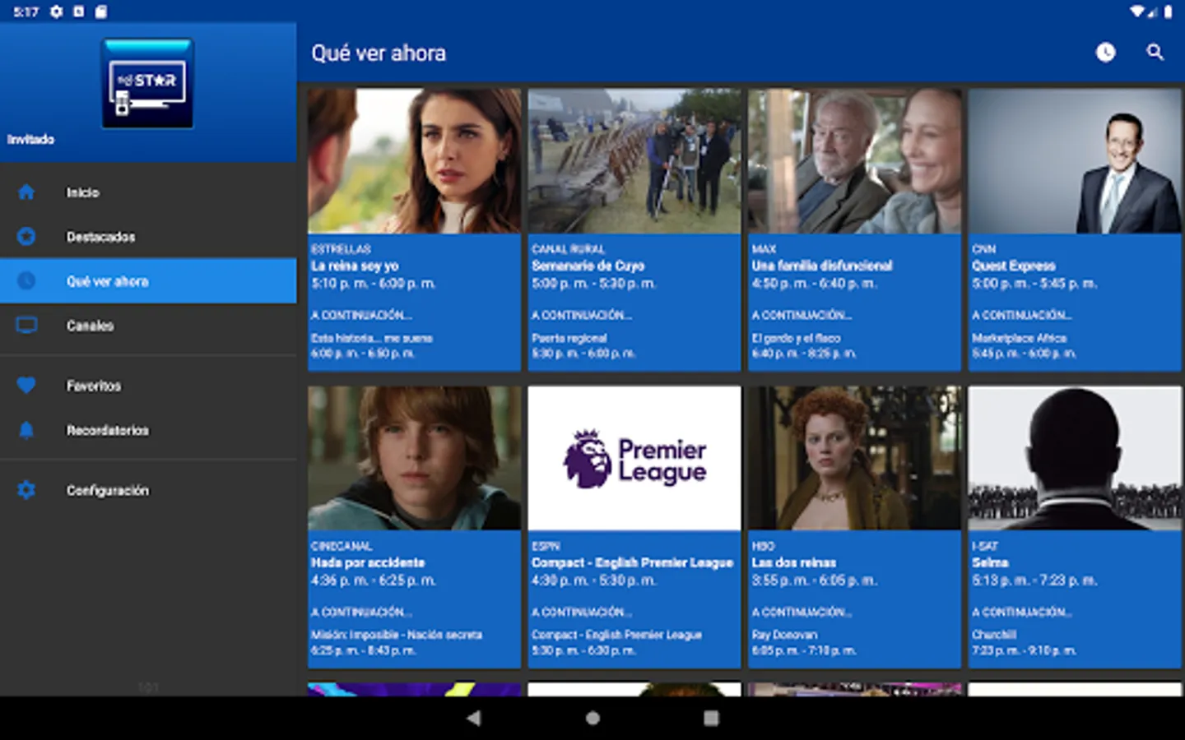Screen dimensions: 1185x740
Task: Tap upcoming Misión: Imposible - Nación secreta
Action: tap(397, 635)
